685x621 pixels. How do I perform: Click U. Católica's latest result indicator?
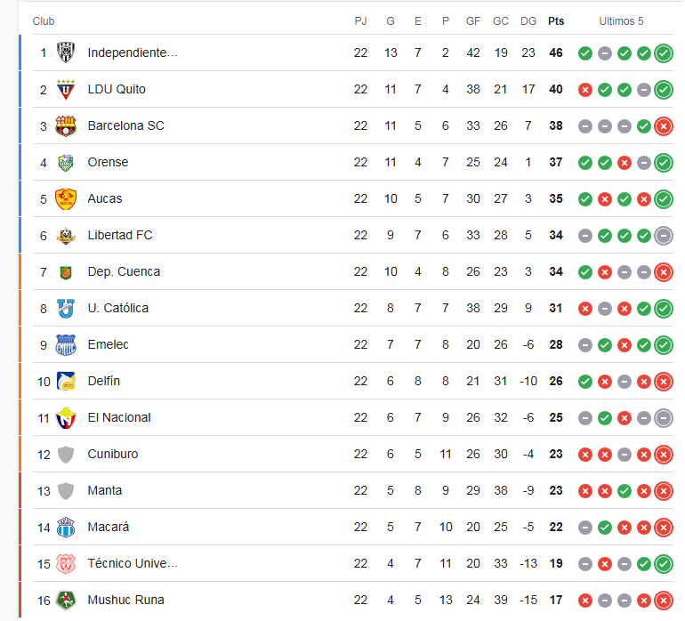664,309
